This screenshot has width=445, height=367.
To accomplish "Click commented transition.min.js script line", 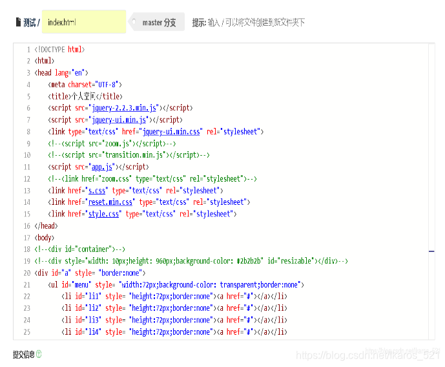I will point(129,155).
